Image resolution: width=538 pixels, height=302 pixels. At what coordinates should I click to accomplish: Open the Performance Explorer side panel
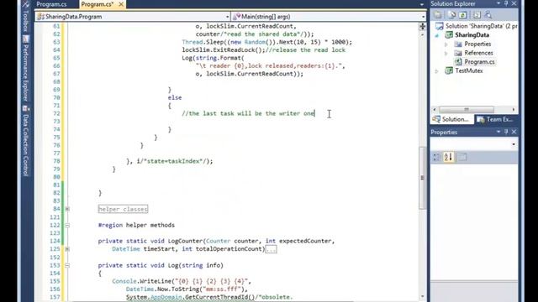click(26, 69)
